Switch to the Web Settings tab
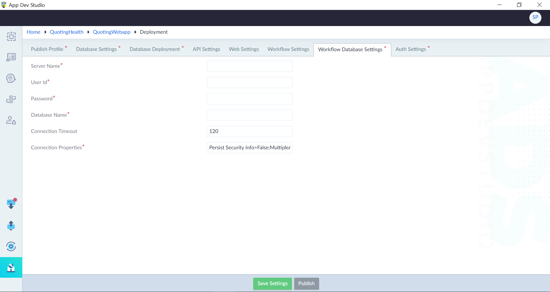550x292 pixels. pyautogui.click(x=244, y=49)
